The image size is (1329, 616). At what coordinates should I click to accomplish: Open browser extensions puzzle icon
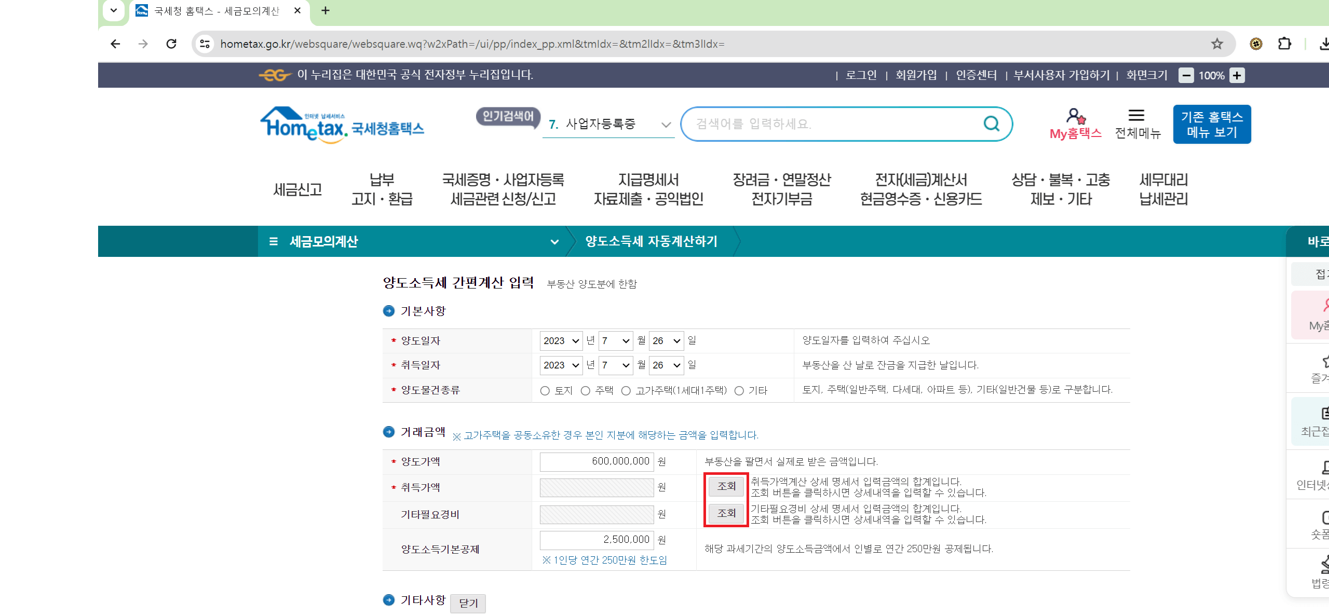pos(1284,44)
